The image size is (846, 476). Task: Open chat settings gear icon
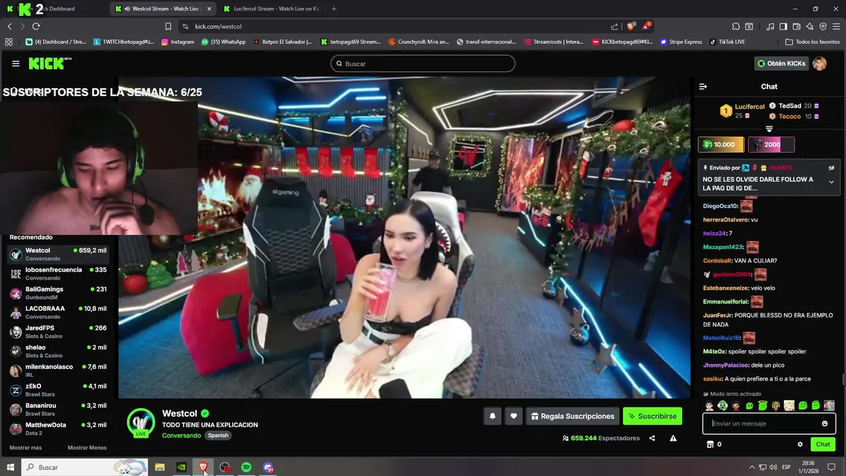tap(800, 444)
